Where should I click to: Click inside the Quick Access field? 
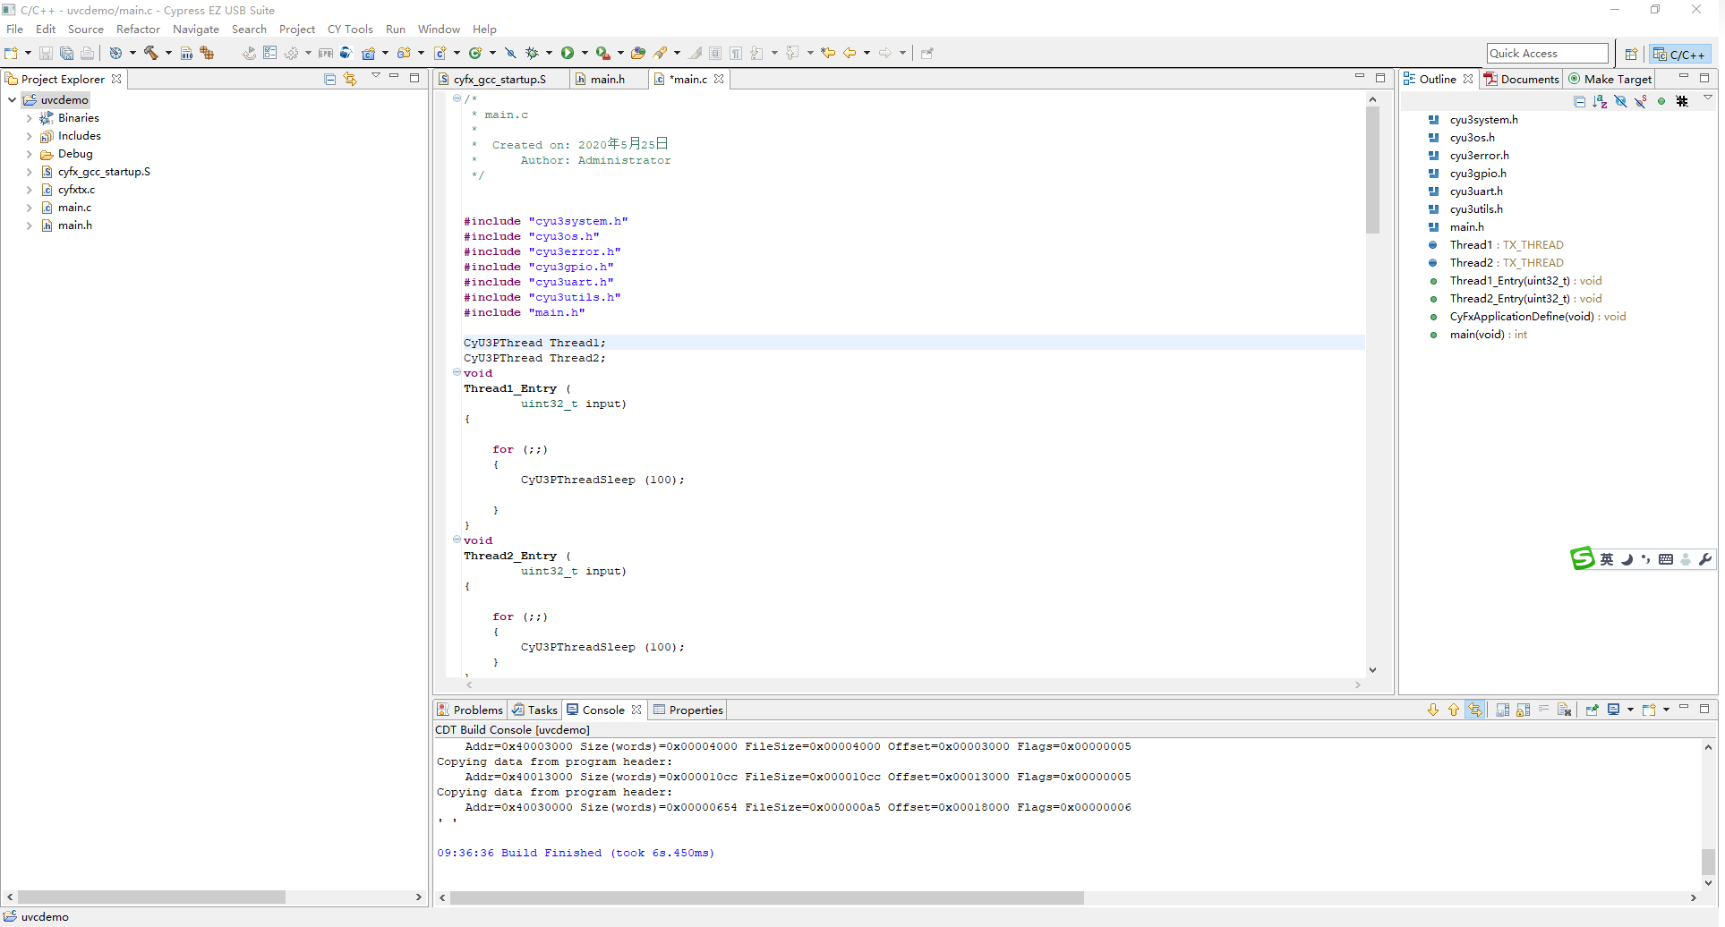1546,53
